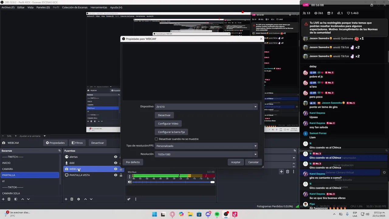Viewport: 389px width, 219px height.
Task: Unlock the PANTALLA VISTA source lock
Action: (x=121, y=175)
